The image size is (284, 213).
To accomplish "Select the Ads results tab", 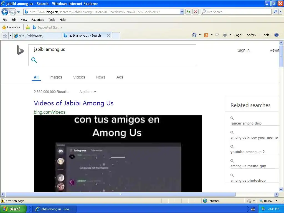I will [120, 77].
